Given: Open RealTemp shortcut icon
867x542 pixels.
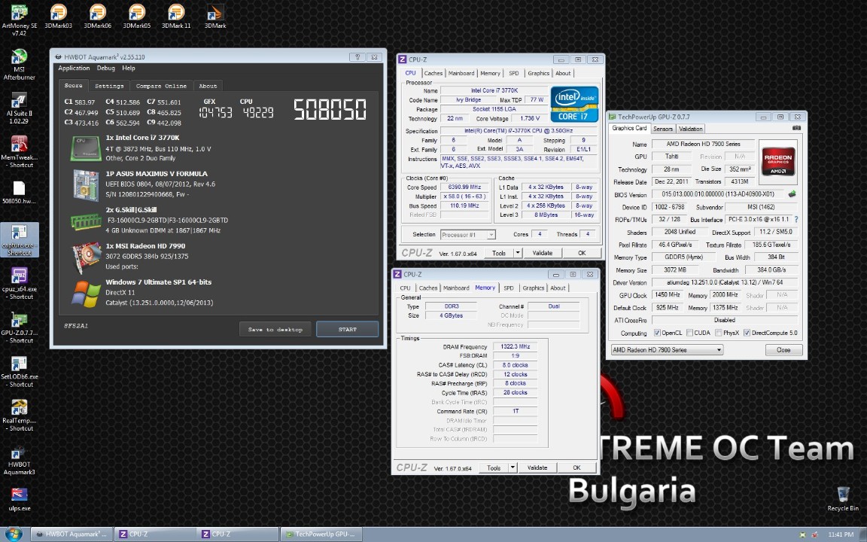Looking at the screenshot, I should (x=20, y=415).
